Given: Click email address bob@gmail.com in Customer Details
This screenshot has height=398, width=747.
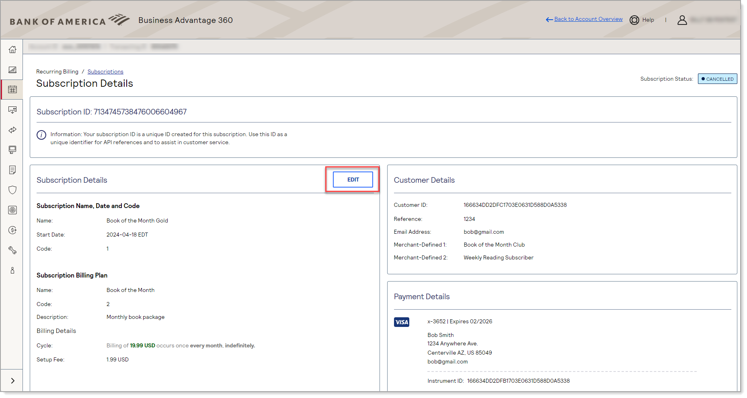Looking at the screenshot, I should point(484,232).
